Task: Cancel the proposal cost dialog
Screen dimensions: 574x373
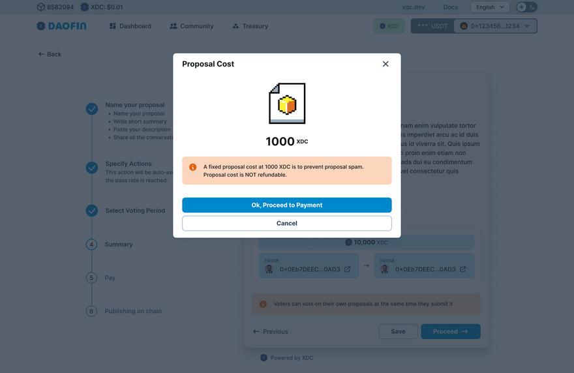Action: 287,223
